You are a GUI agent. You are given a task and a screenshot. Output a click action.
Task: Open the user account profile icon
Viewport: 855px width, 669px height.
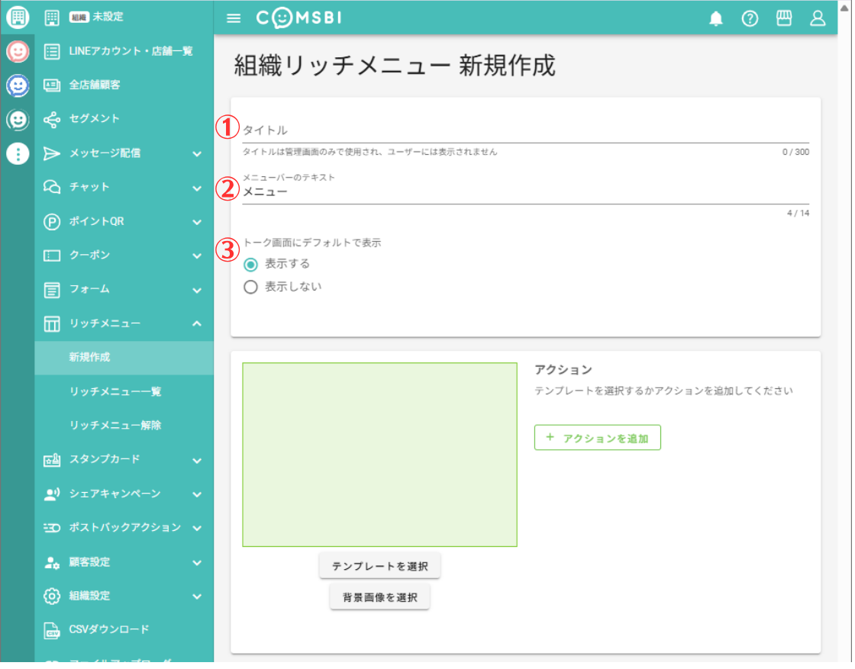pyautogui.click(x=818, y=19)
